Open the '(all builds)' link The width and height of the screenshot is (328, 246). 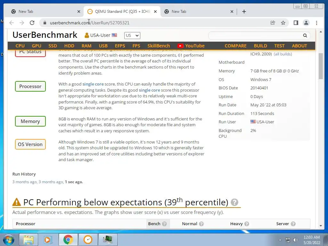click(283, 54)
